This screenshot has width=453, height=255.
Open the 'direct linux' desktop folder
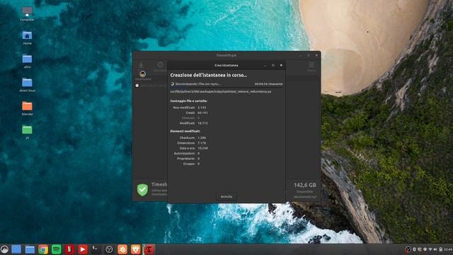point(27,85)
